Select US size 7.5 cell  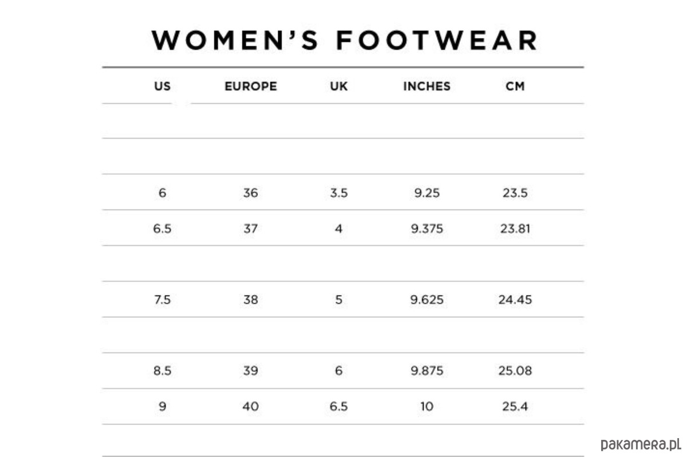(163, 300)
